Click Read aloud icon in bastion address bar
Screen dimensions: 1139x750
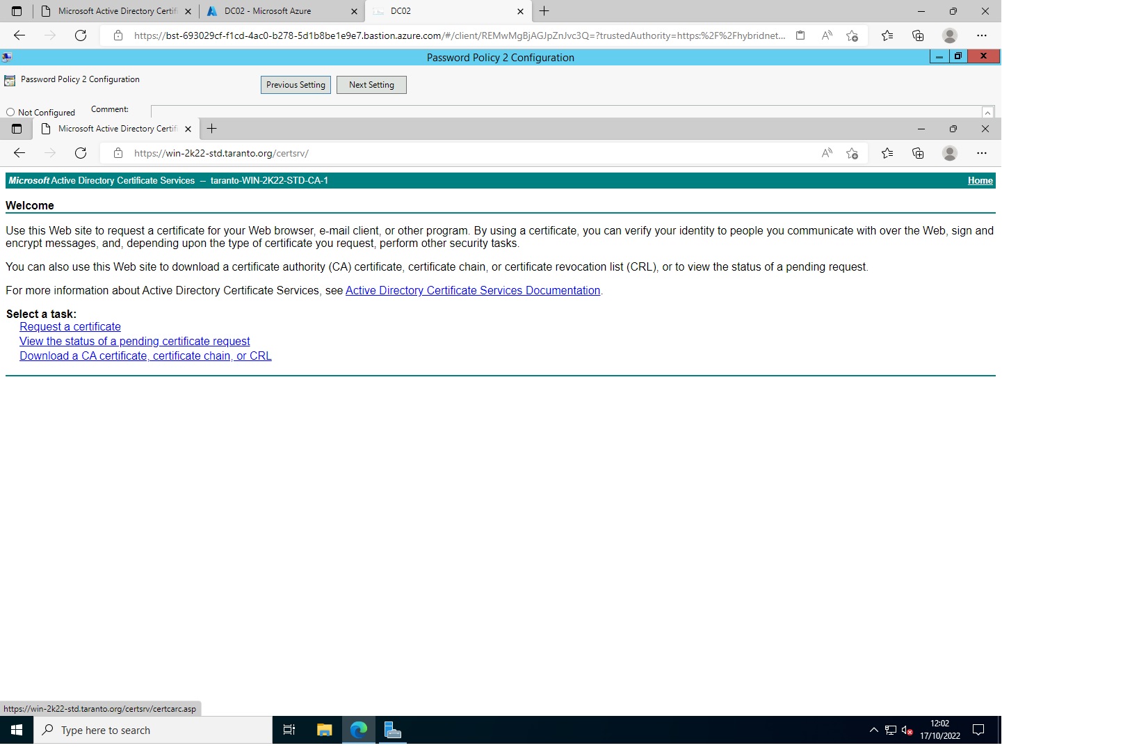click(x=827, y=35)
